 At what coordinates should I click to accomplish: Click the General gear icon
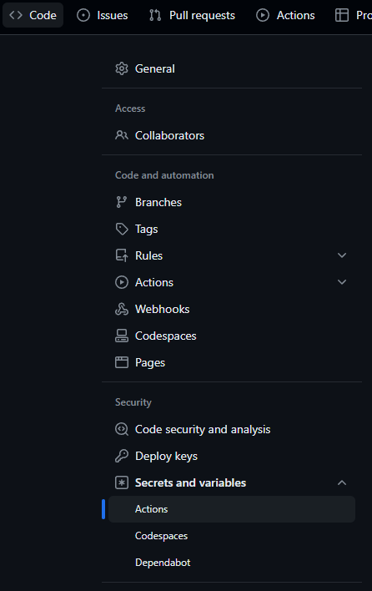(x=122, y=68)
